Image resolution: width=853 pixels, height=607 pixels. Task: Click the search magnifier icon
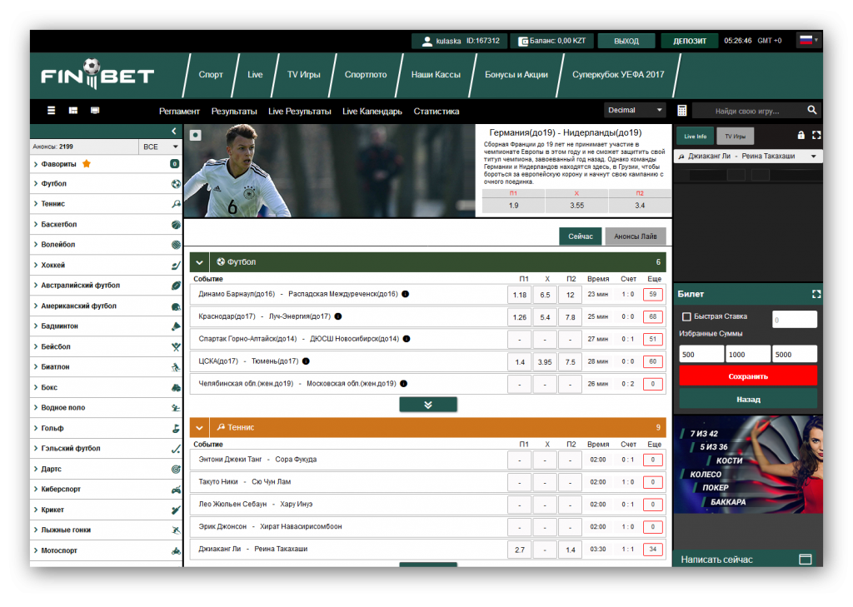pos(811,110)
